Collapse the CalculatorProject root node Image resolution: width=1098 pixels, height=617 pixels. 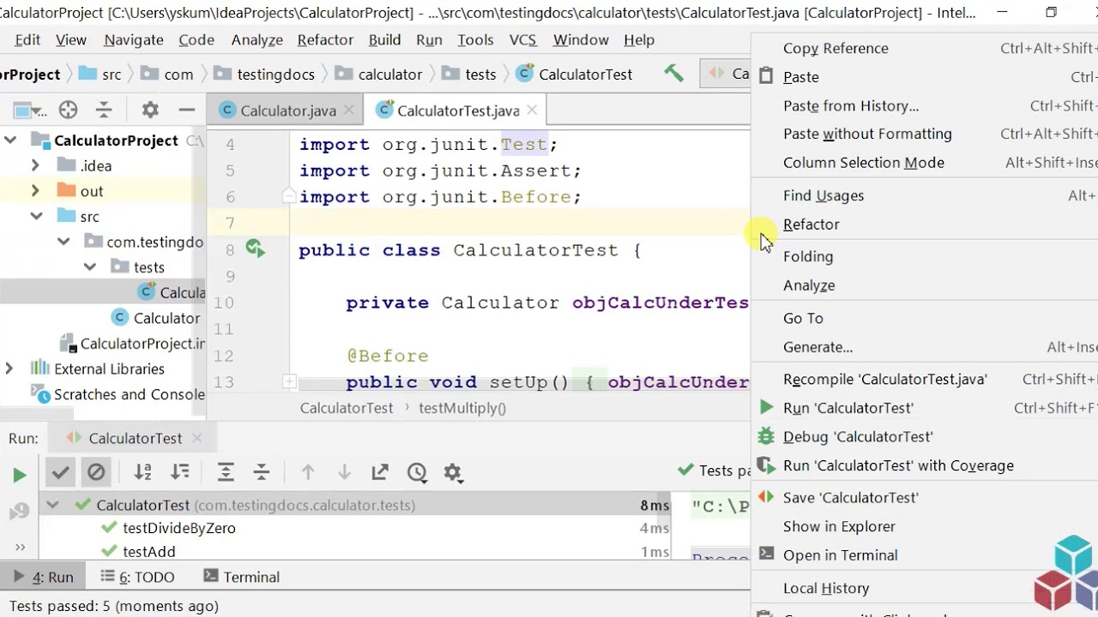tap(10, 141)
